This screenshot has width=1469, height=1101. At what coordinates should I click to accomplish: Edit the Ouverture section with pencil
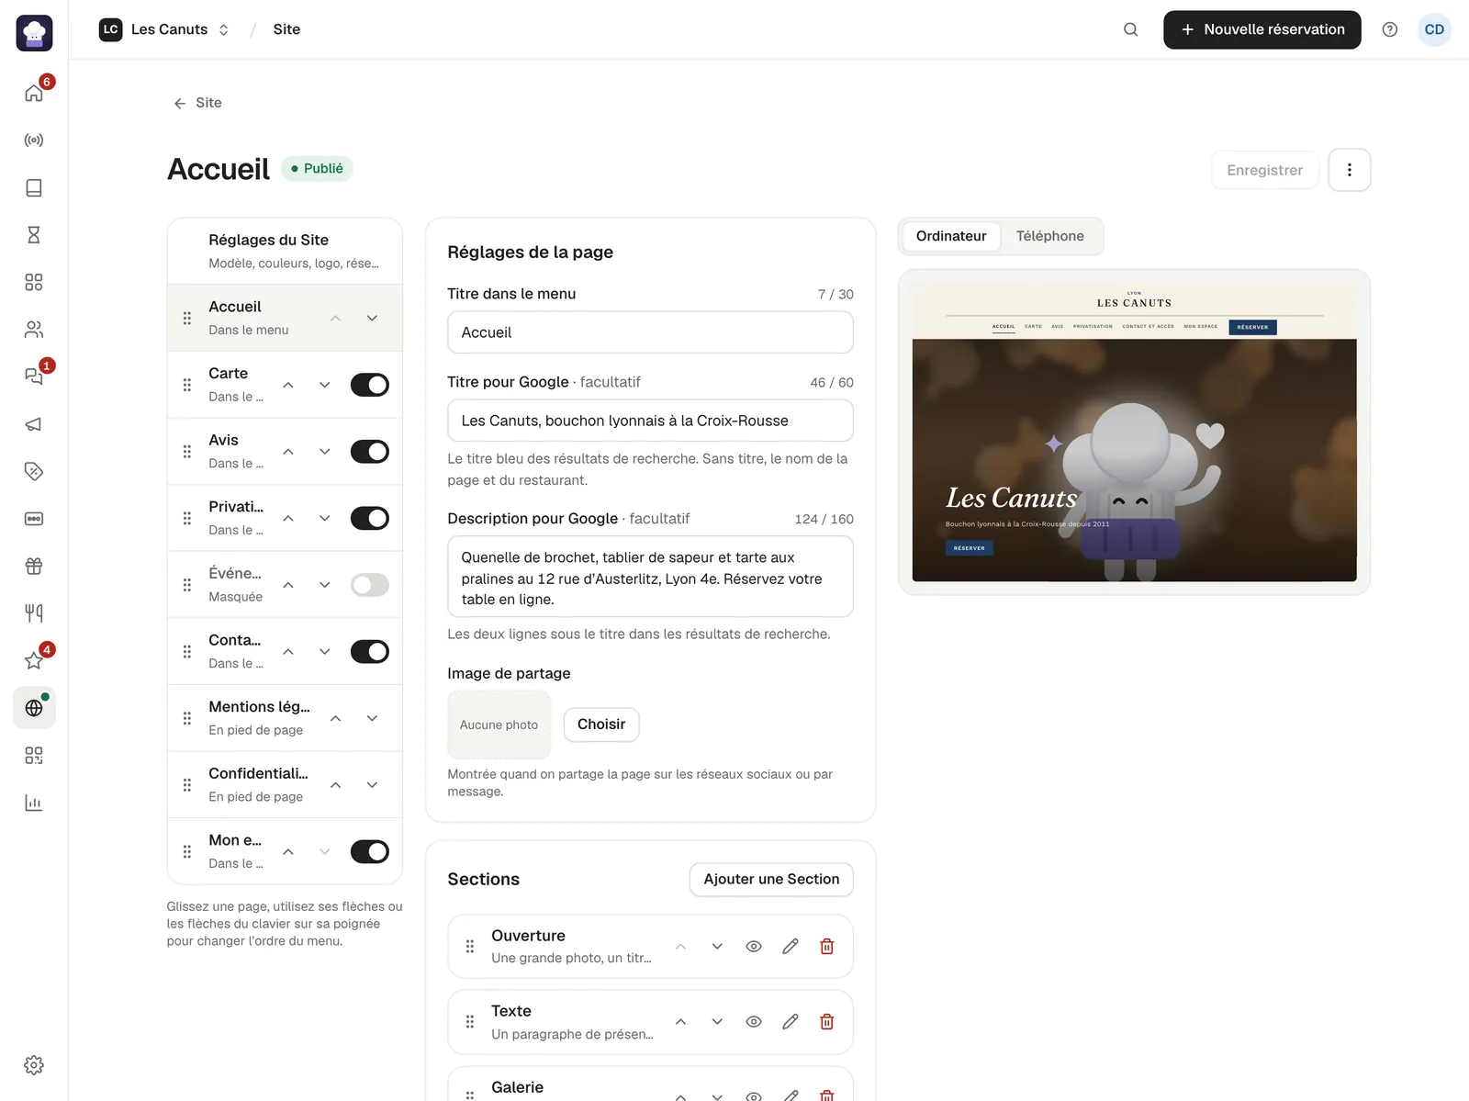coord(791,947)
